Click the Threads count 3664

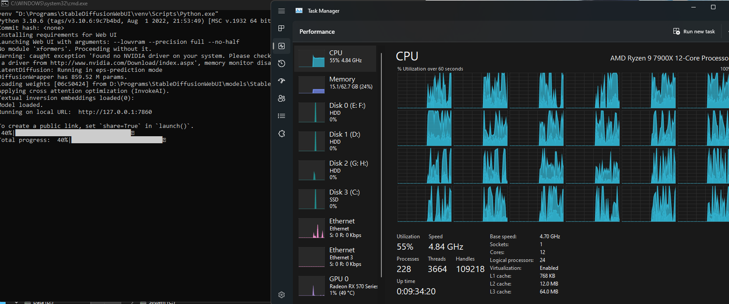437,269
